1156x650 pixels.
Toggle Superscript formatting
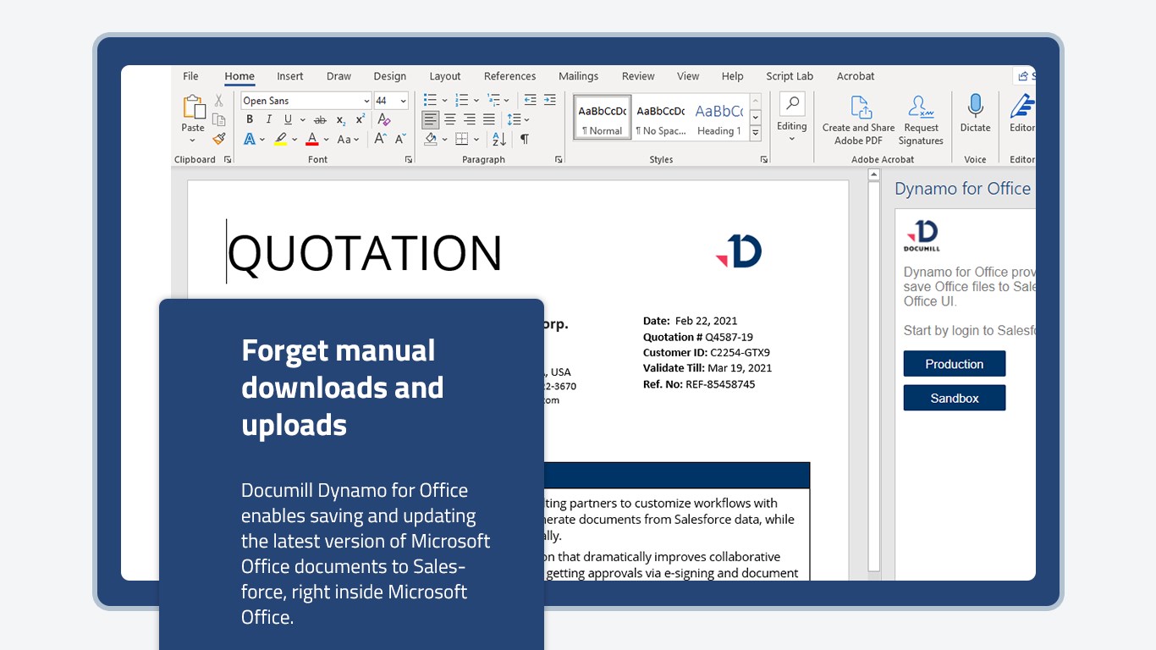(x=361, y=119)
